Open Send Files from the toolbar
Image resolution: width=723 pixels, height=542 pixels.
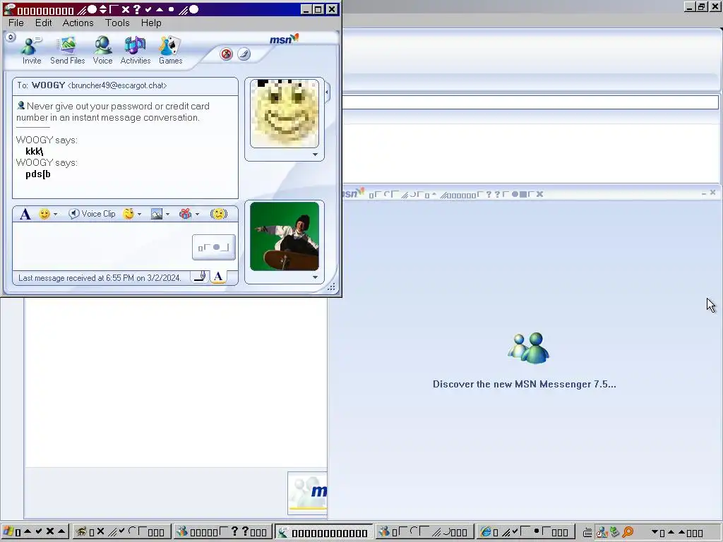click(x=67, y=51)
